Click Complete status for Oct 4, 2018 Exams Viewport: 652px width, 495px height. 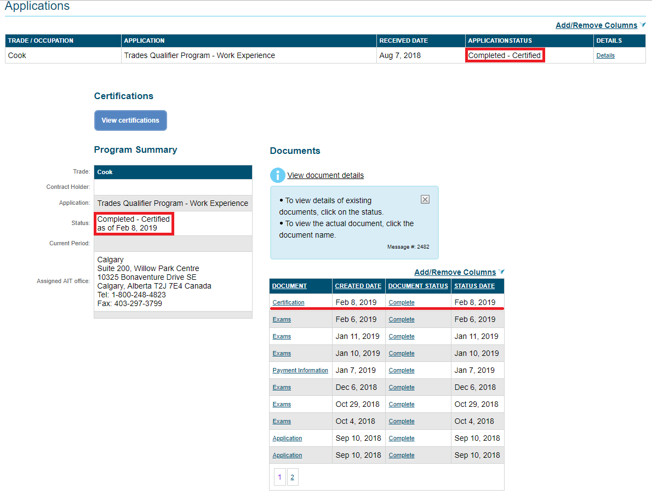[x=401, y=422]
